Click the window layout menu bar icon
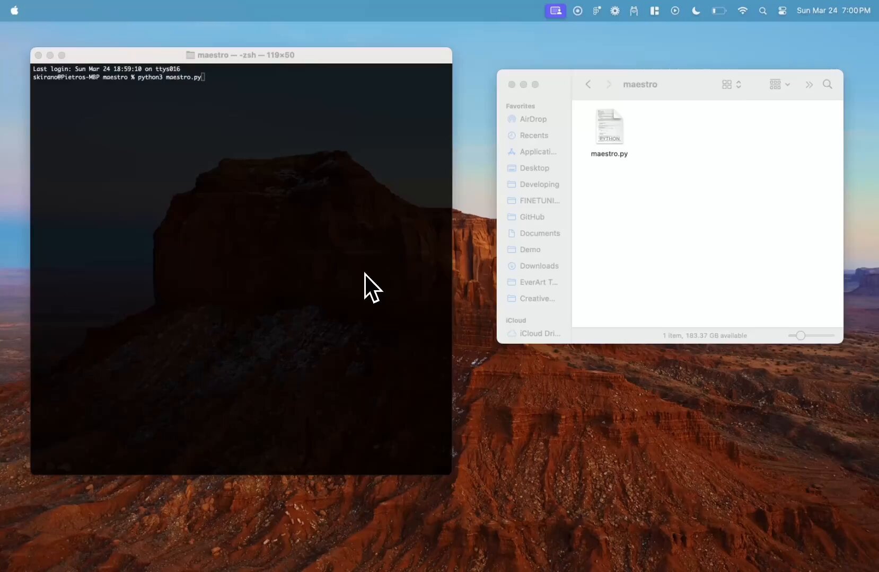The image size is (879, 572). (x=655, y=11)
